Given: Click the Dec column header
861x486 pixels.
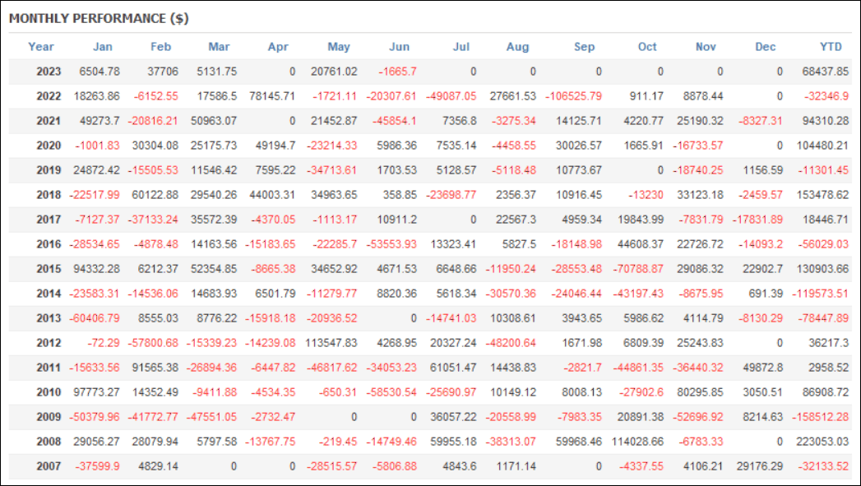Looking at the screenshot, I should pyautogui.click(x=766, y=47).
